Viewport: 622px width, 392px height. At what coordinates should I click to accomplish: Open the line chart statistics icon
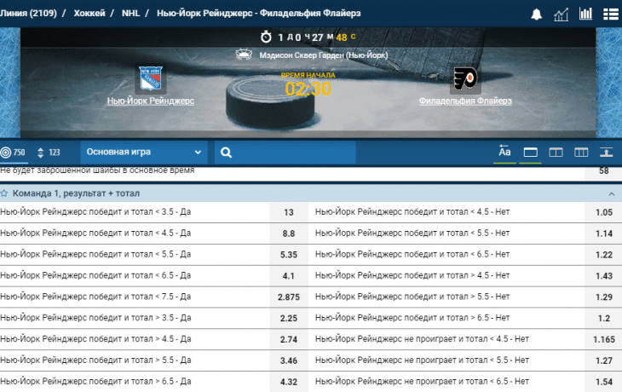click(561, 14)
